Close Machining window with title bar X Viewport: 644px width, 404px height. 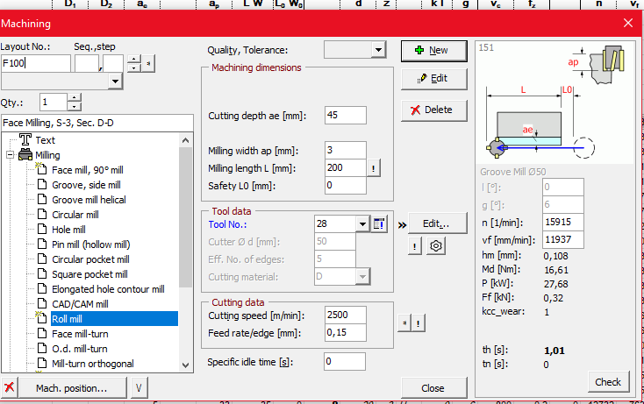[x=628, y=23]
